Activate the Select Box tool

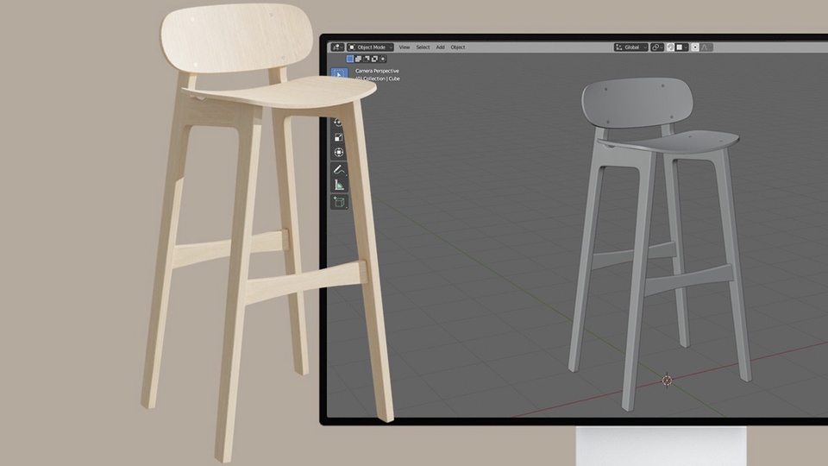pos(339,72)
